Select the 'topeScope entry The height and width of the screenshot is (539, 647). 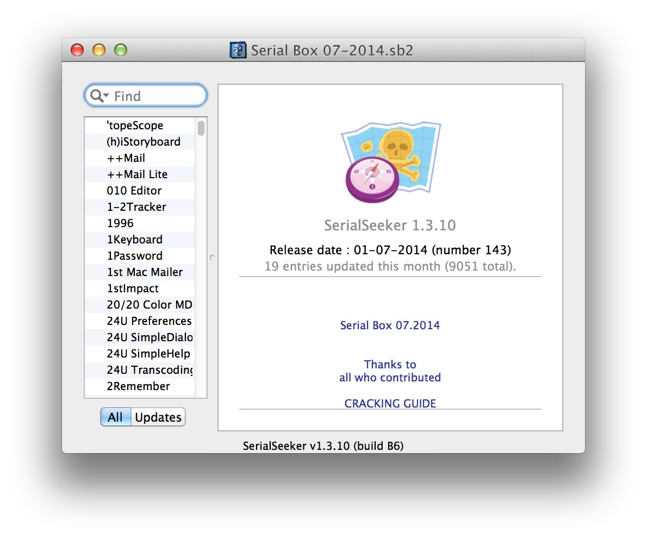[140, 126]
